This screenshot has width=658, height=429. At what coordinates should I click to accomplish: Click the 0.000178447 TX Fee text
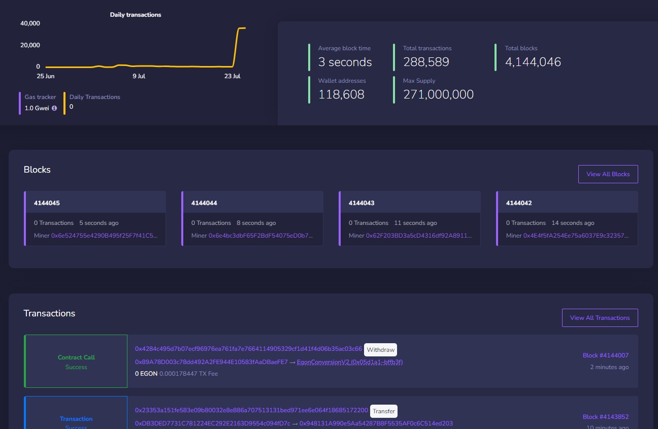(189, 374)
